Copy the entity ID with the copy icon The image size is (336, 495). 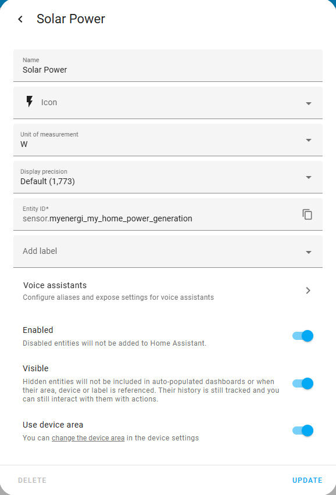[x=308, y=214]
